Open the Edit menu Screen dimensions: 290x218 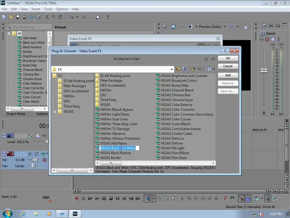[14, 9]
